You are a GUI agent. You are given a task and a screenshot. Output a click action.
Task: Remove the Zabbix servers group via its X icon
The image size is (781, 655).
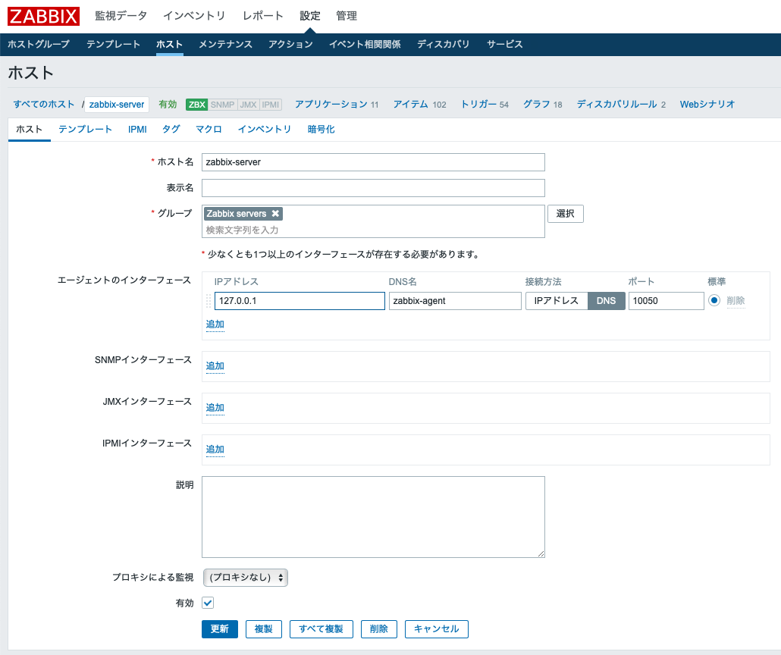274,213
